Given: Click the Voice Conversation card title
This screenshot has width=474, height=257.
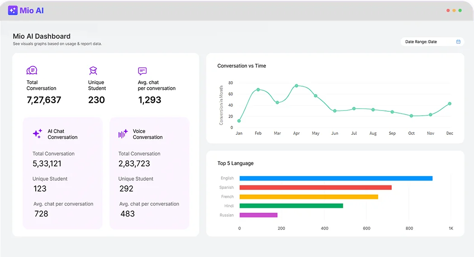Looking at the screenshot, I should [148, 134].
